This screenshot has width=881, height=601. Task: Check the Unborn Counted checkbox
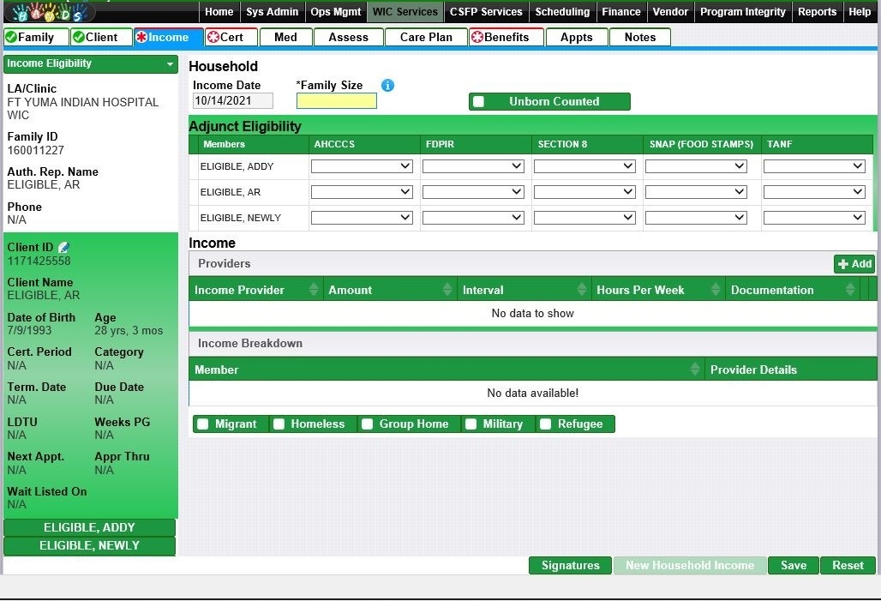(x=479, y=102)
